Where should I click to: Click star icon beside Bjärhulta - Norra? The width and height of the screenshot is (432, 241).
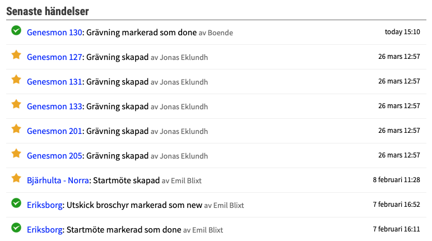pos(16,178)
